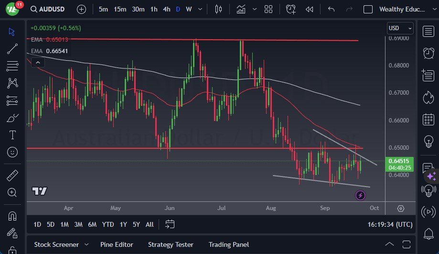Expand the USD currency dropdown

[x=399, y=29]
